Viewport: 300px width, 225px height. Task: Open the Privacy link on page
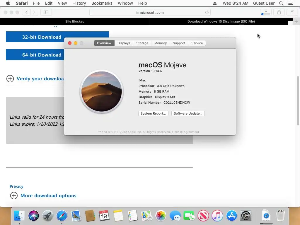16,187
